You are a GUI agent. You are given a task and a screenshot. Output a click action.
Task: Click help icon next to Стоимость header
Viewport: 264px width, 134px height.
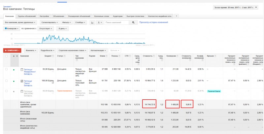pos(154,56)
